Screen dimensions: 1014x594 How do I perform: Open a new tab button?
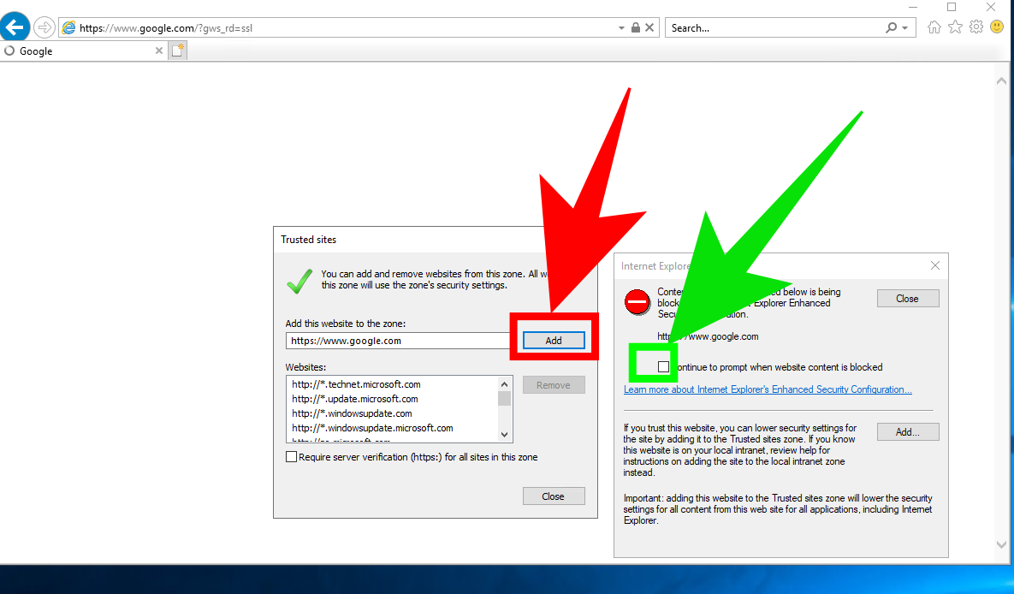[x=178, y=50]
